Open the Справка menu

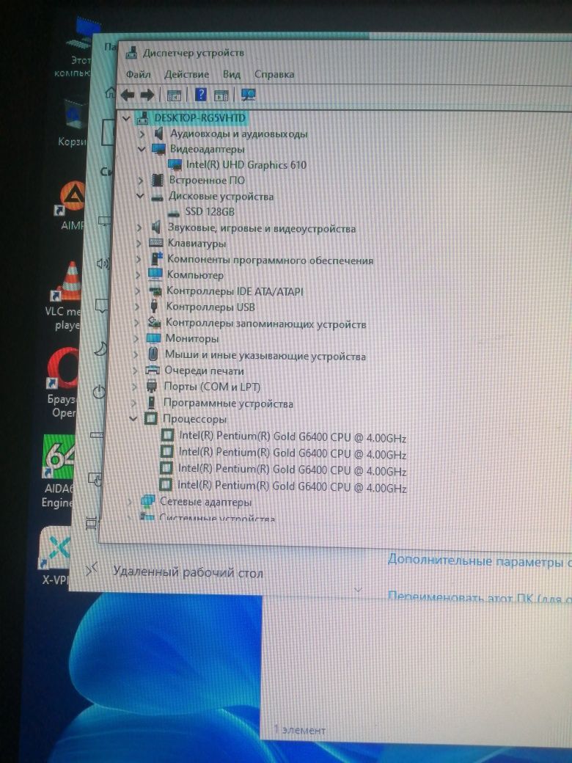tap(274, 74)
